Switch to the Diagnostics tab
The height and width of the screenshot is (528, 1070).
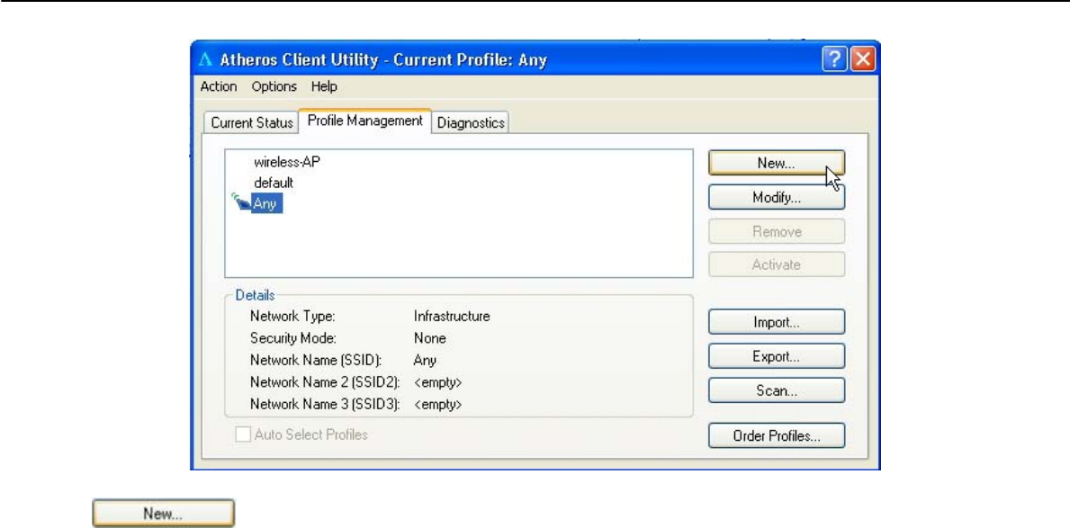pos(471,123)
